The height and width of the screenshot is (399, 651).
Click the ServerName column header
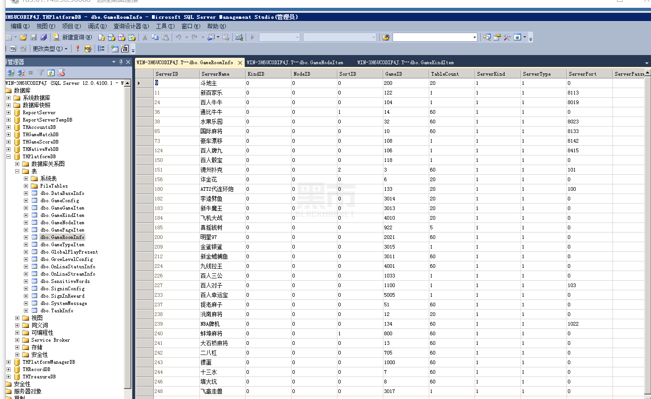point(222,74)
